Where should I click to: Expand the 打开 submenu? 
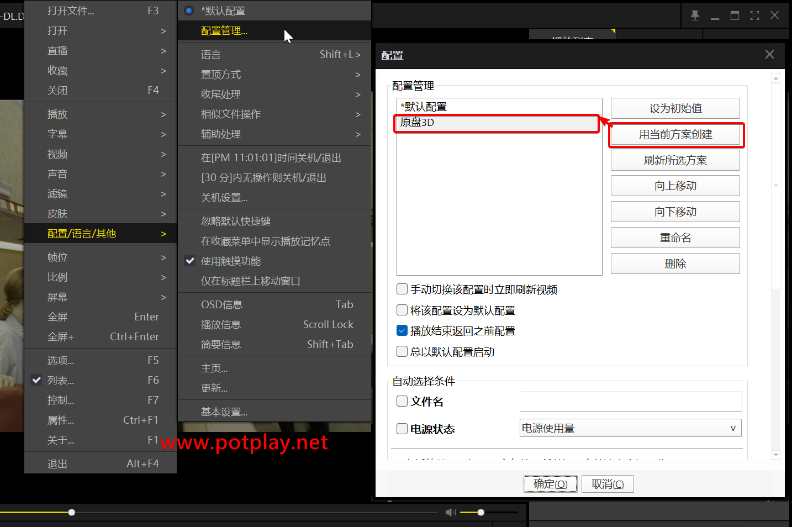coord(101,31)
